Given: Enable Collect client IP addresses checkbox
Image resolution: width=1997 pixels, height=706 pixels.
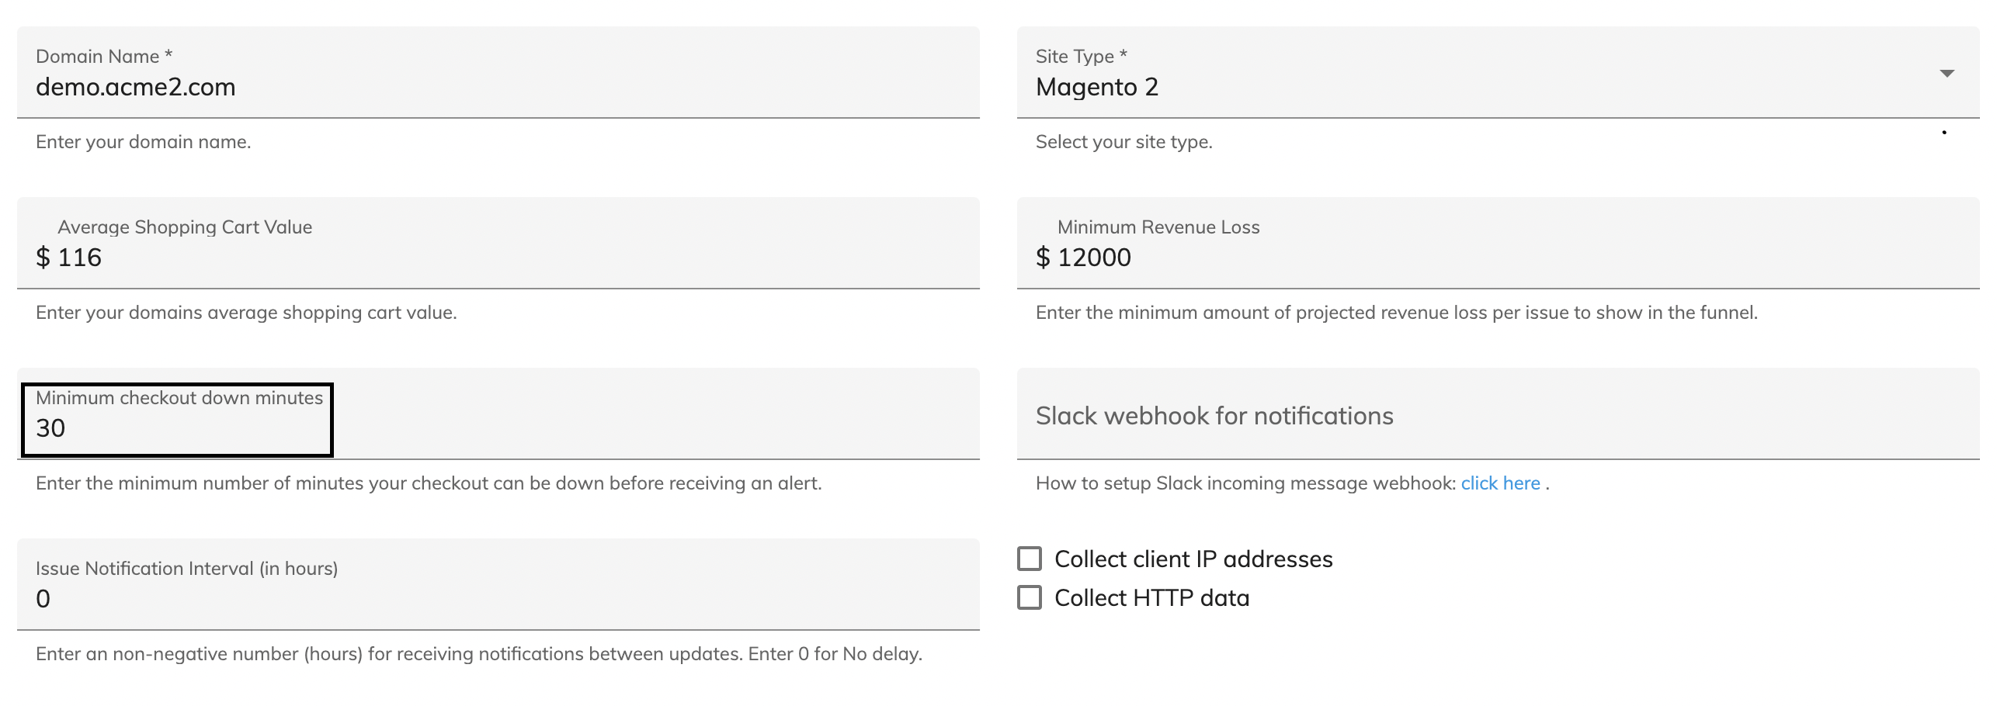Looking at the screenshot, I should [x=1030, y=559].
